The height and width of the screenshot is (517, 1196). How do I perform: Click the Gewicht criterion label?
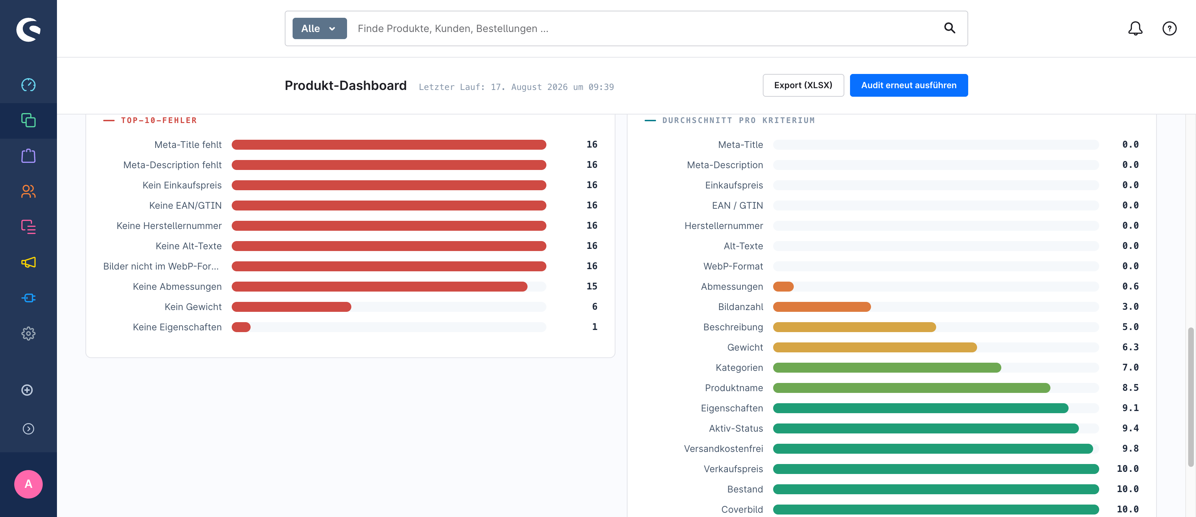(x=745, y=348)
